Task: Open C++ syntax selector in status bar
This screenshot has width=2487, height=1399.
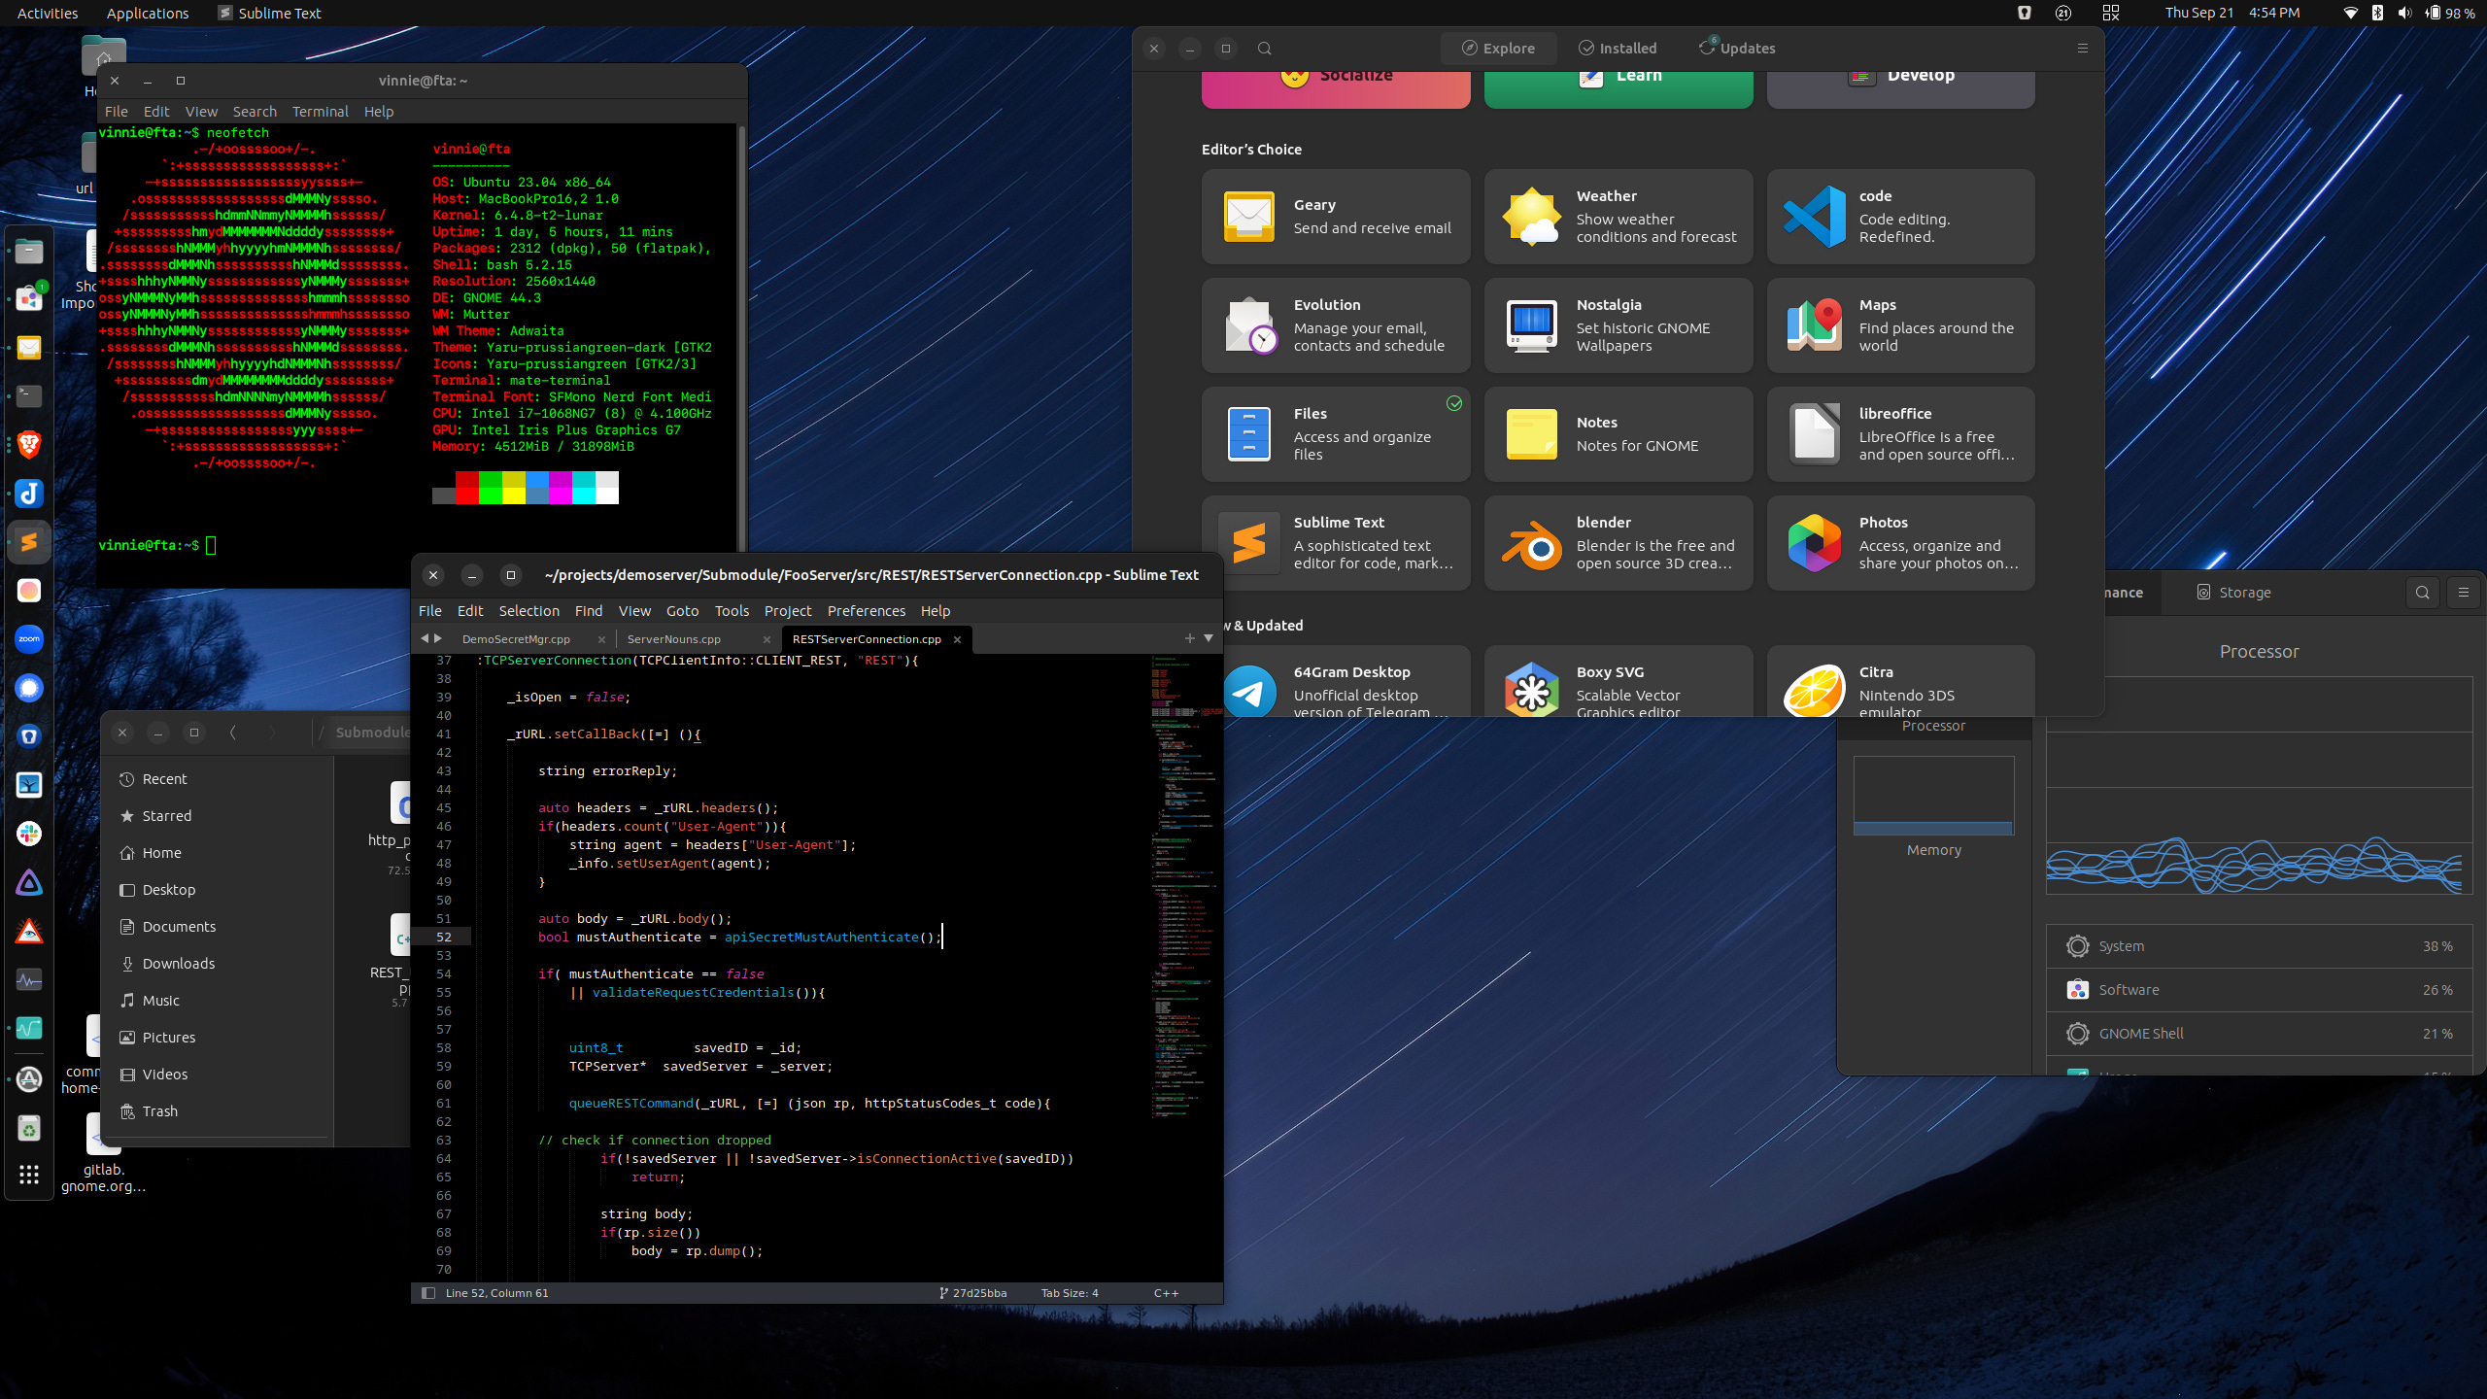Action: 1166,1293
